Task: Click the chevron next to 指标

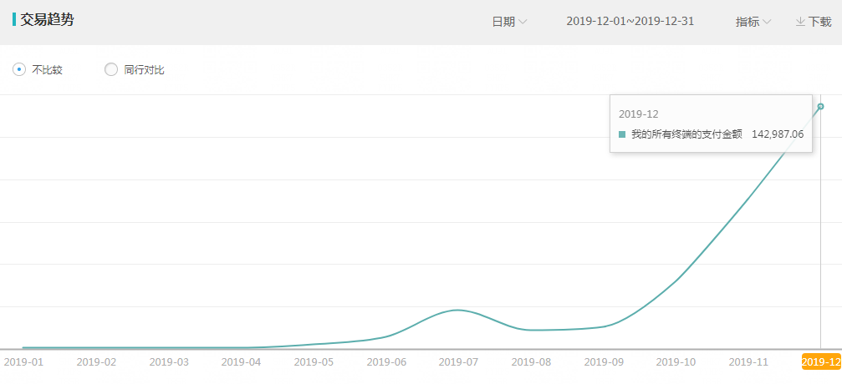Action: click(767, 22)
